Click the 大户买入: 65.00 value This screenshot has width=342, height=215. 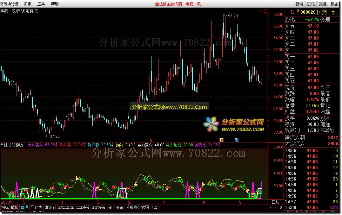tap(42, 145)
